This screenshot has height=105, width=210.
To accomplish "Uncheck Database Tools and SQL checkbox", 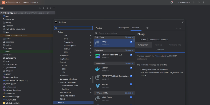I will click(131, 55).
